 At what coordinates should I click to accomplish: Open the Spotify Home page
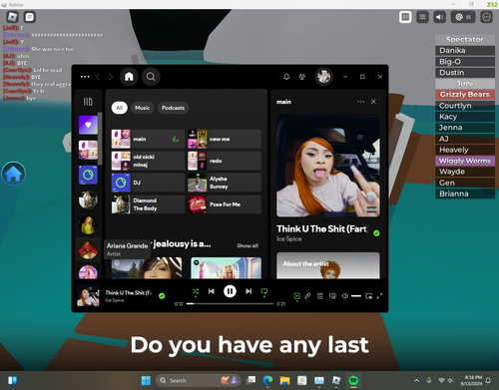coord(129,77)
